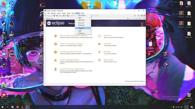Click the Marketplace bag icon
This screenshot has width=195, height=109.
point(55,69)
